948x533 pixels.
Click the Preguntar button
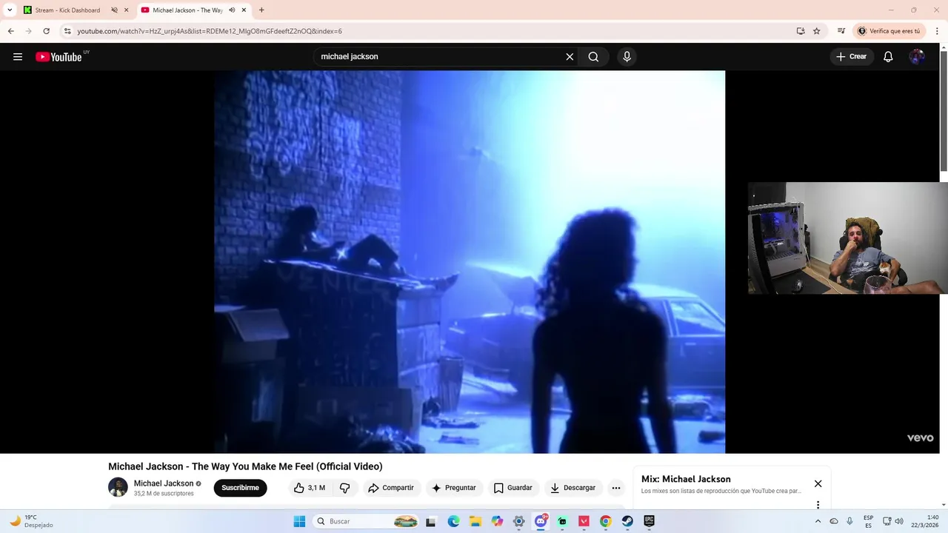[x=454, y=488]
